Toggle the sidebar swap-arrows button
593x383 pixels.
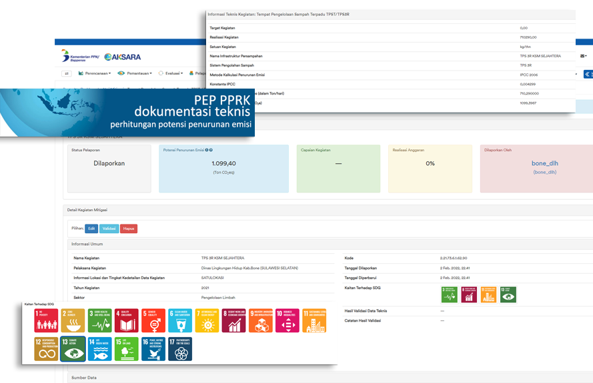click(67, 73)
